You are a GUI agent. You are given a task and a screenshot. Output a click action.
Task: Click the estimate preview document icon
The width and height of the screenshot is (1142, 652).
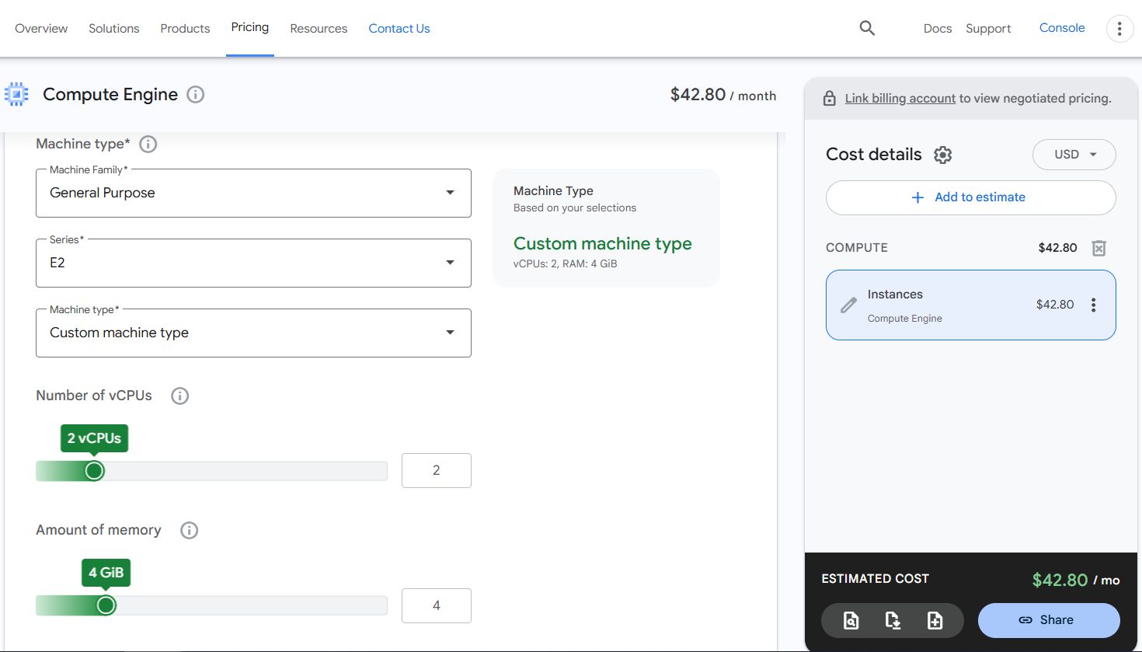click(x=851, y=620)
